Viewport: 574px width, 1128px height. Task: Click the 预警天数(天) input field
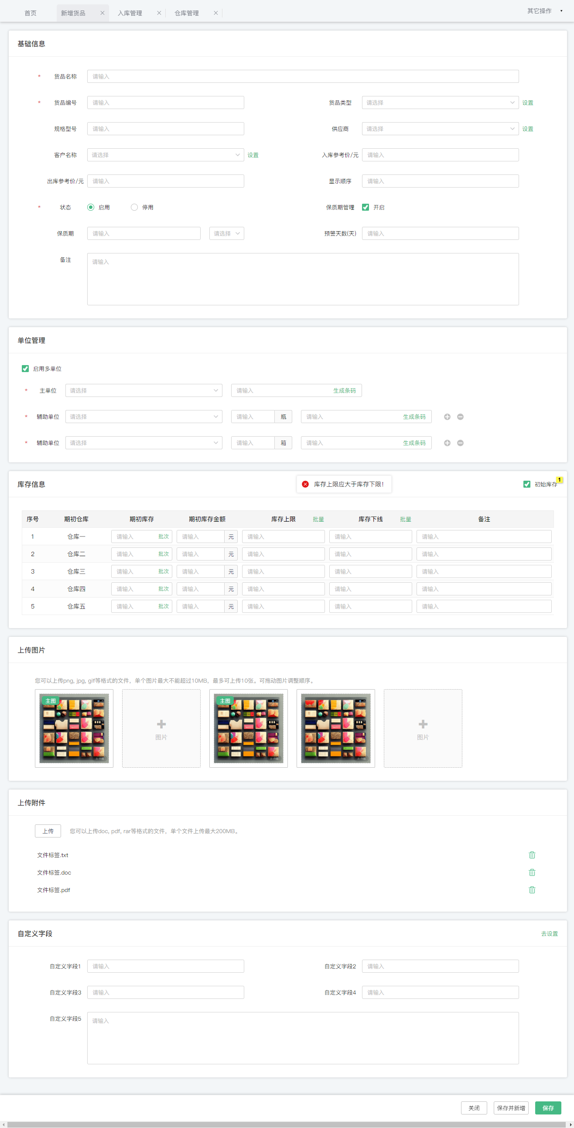(x=441, y=234)
